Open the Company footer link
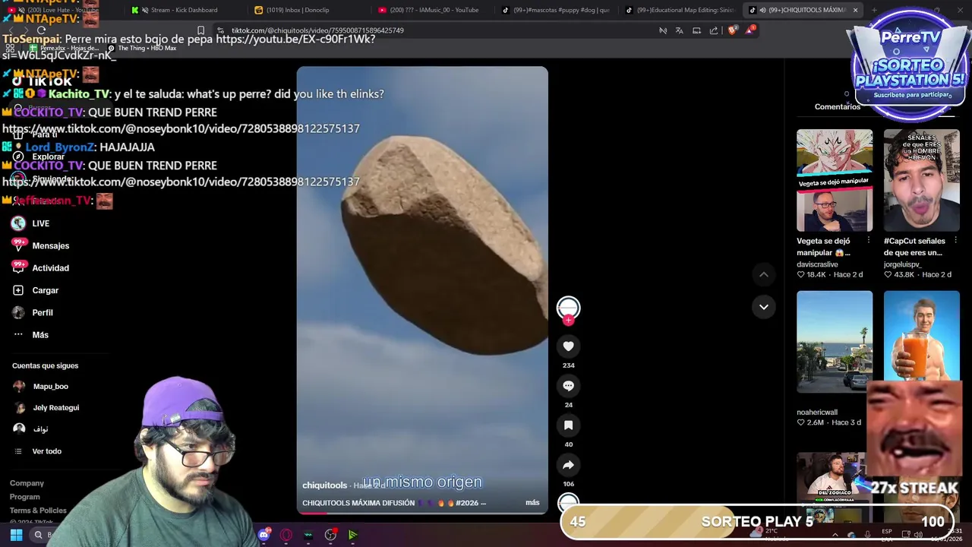The width and height of the screenshot is (972, 547). [27, 483]
